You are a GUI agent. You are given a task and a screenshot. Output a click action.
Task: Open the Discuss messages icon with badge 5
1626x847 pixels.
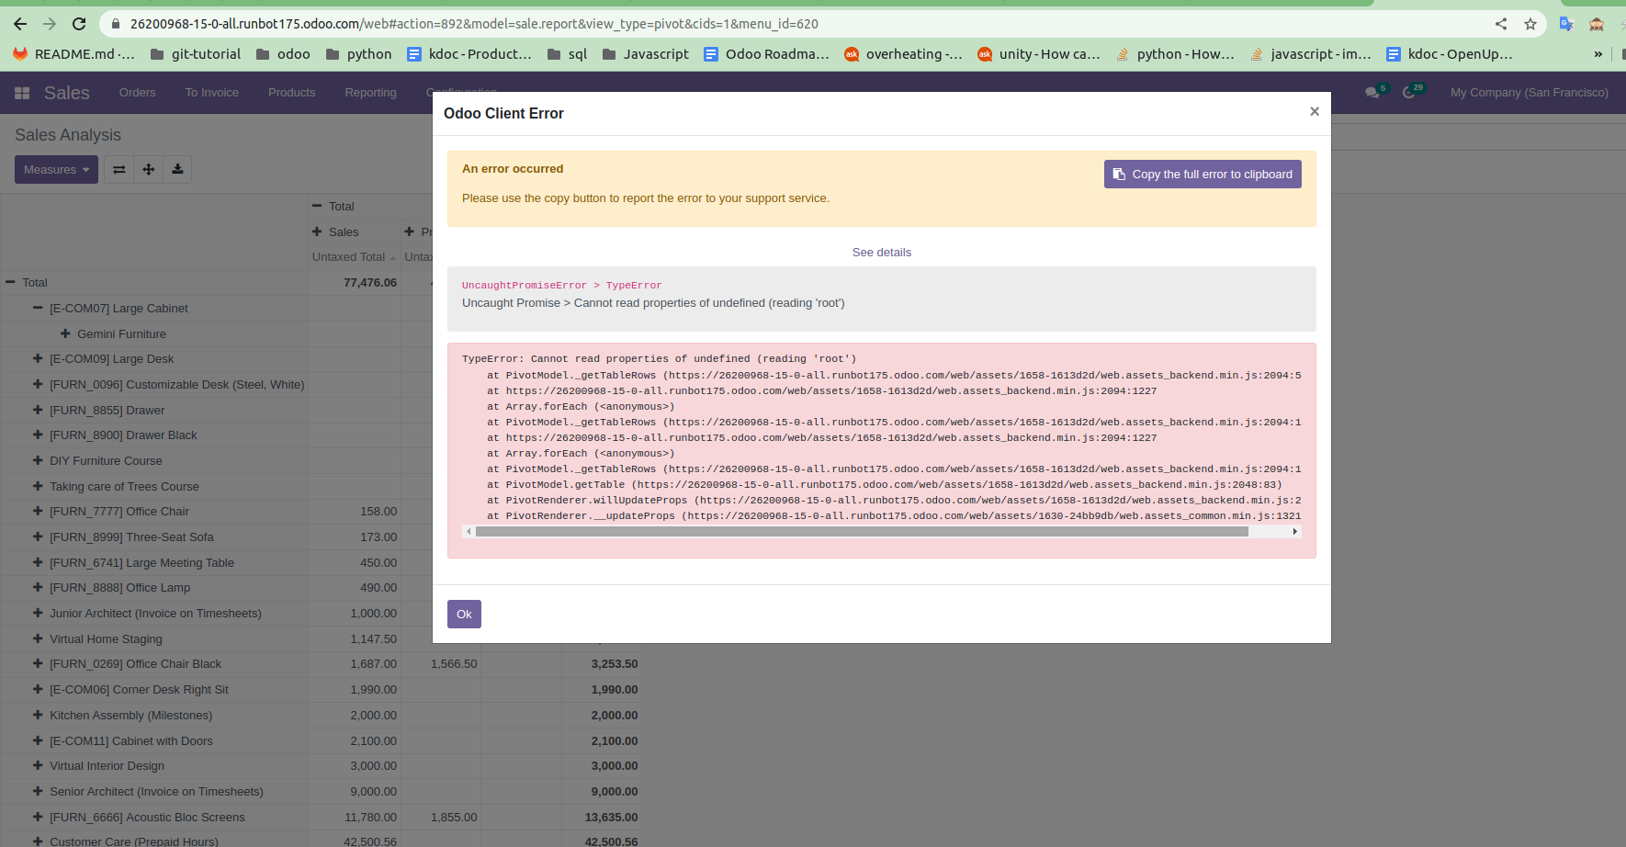pyautogui.click(x=1372, y=92)
